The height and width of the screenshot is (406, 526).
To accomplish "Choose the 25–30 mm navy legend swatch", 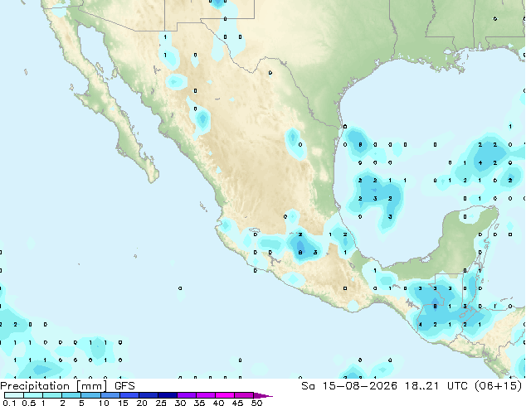I will click(167, 395).
